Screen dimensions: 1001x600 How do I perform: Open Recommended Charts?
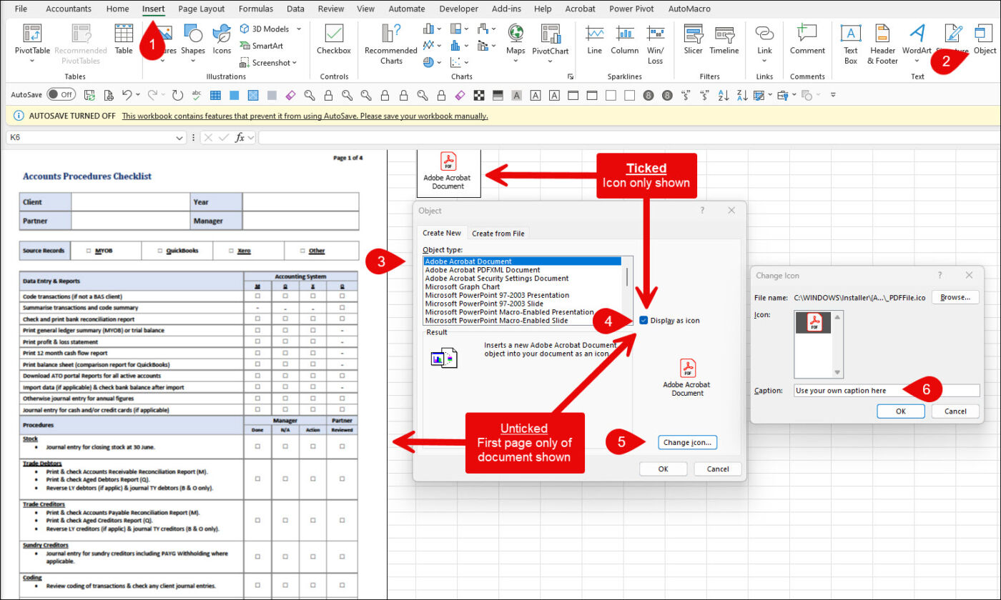[391, 43]
